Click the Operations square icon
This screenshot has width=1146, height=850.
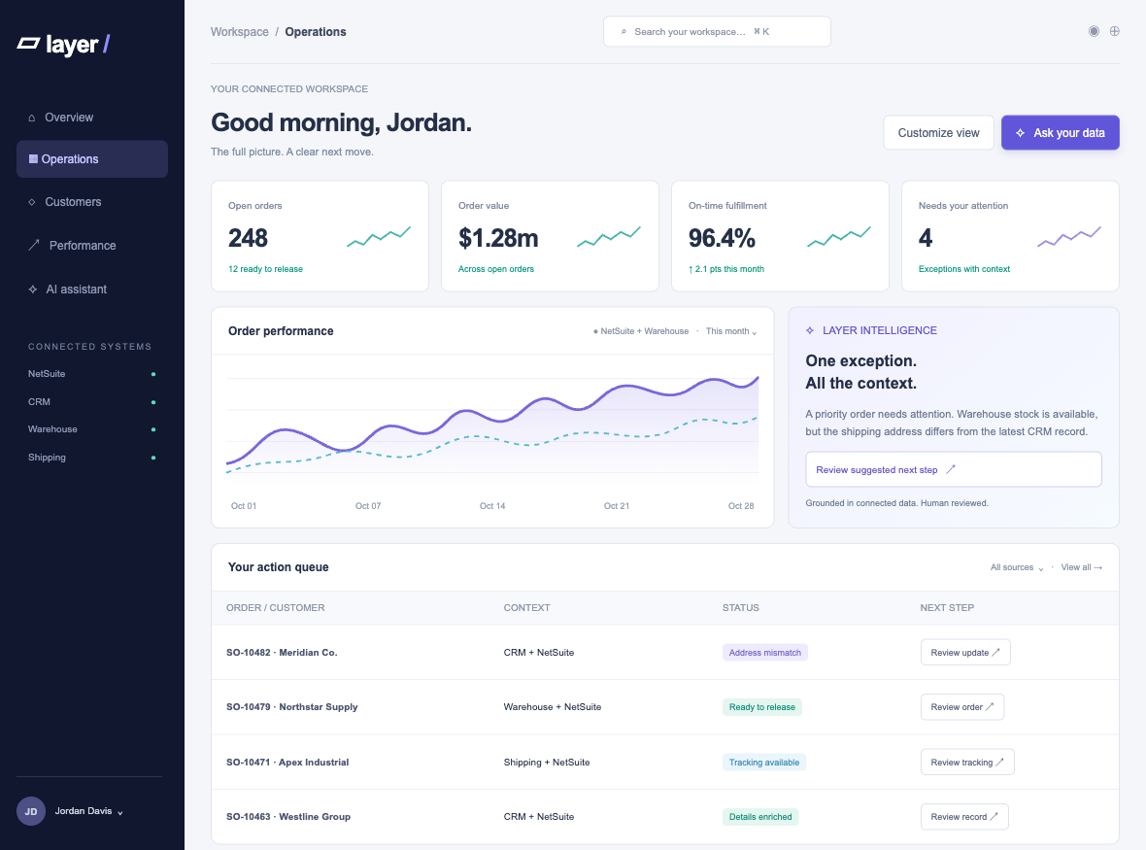coord(33,158)
